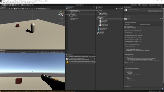This screenshot has width=164, height=92.
Task: Open the Layout dropdown
Action: pyautogui.click(x=160, y=5)
